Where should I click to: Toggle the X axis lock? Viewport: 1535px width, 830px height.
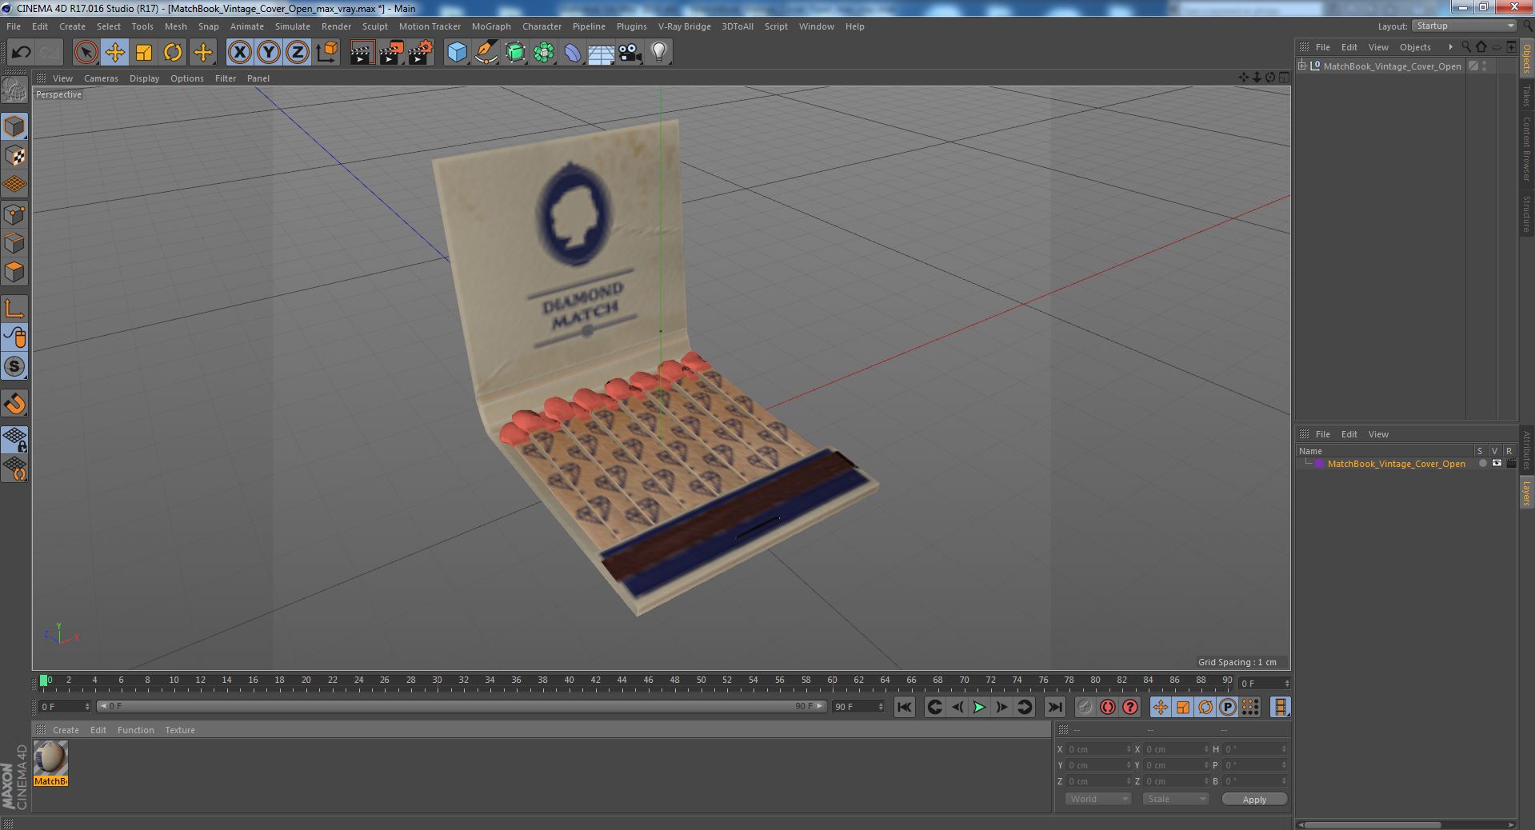[239, 53]
